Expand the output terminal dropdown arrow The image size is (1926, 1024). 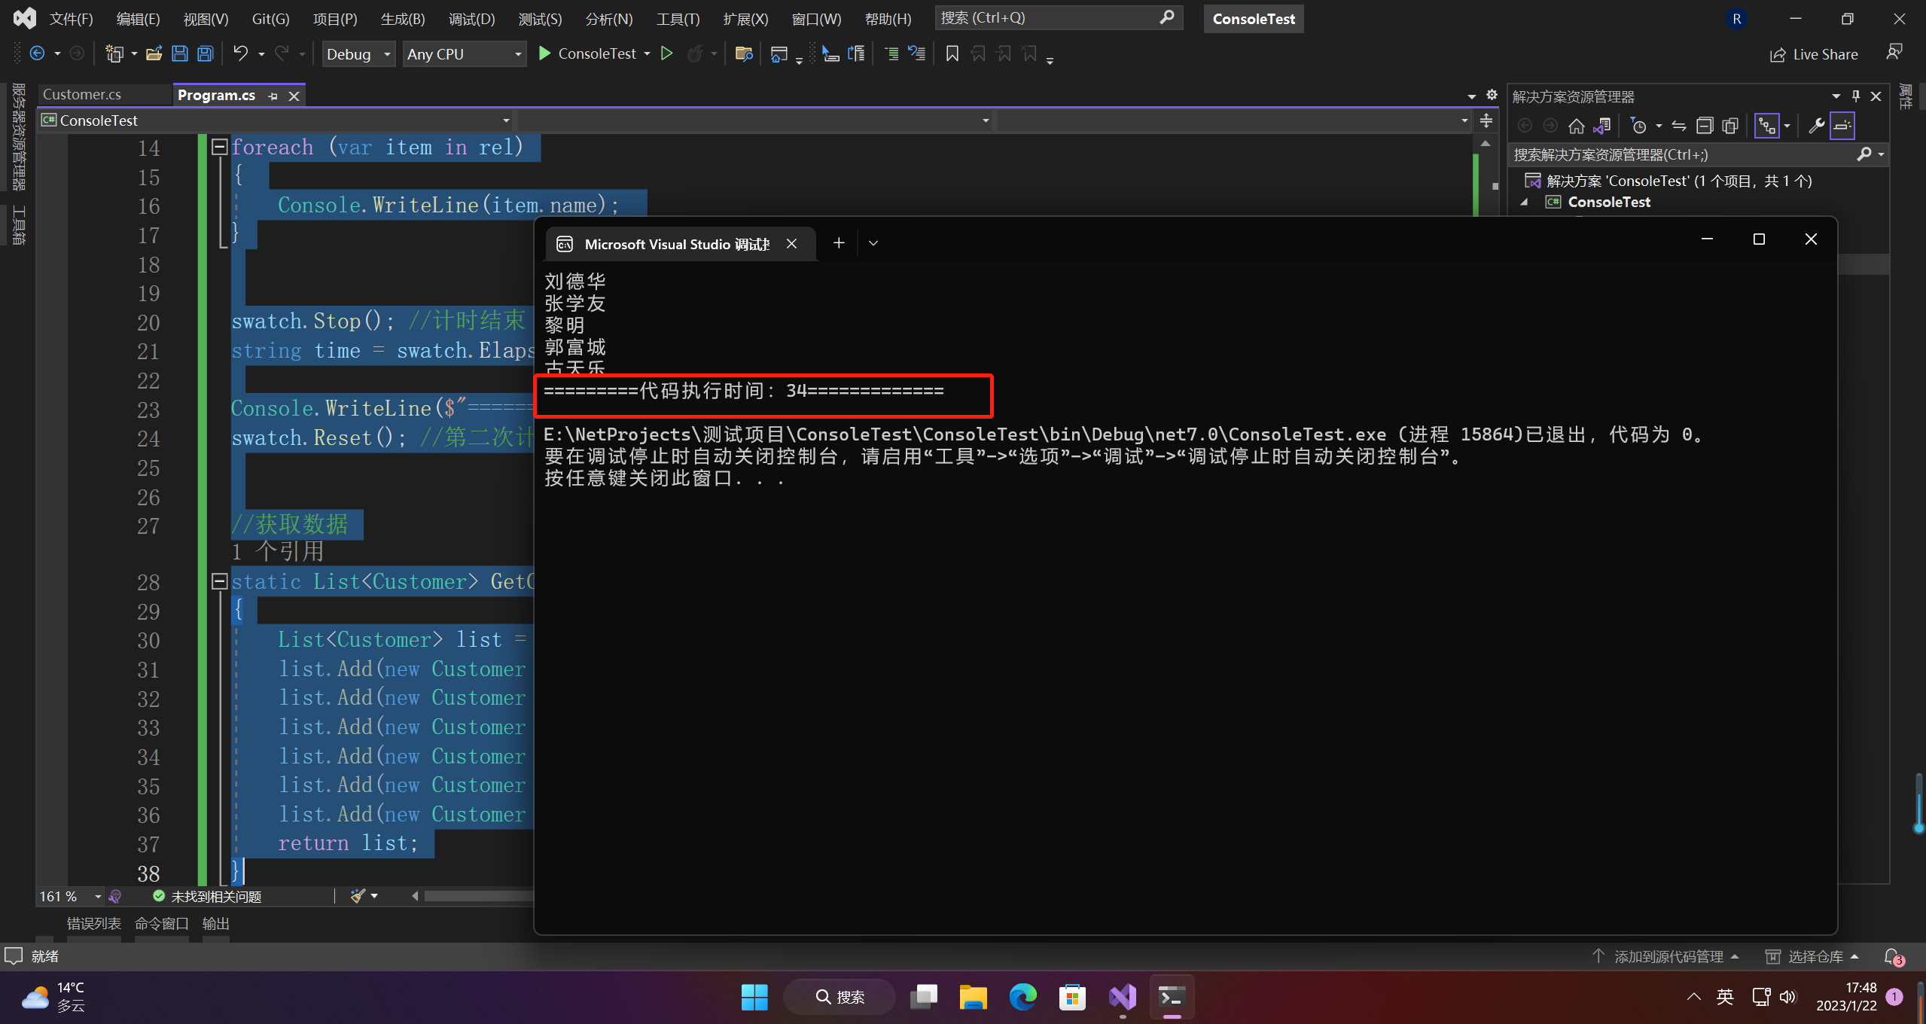coord(873,242)
